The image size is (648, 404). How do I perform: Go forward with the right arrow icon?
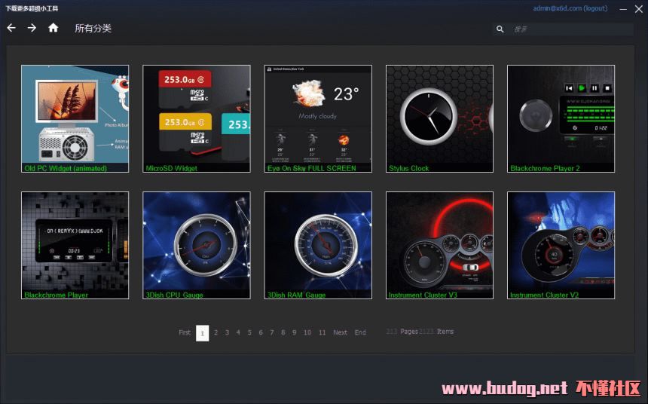click(32, 28)
